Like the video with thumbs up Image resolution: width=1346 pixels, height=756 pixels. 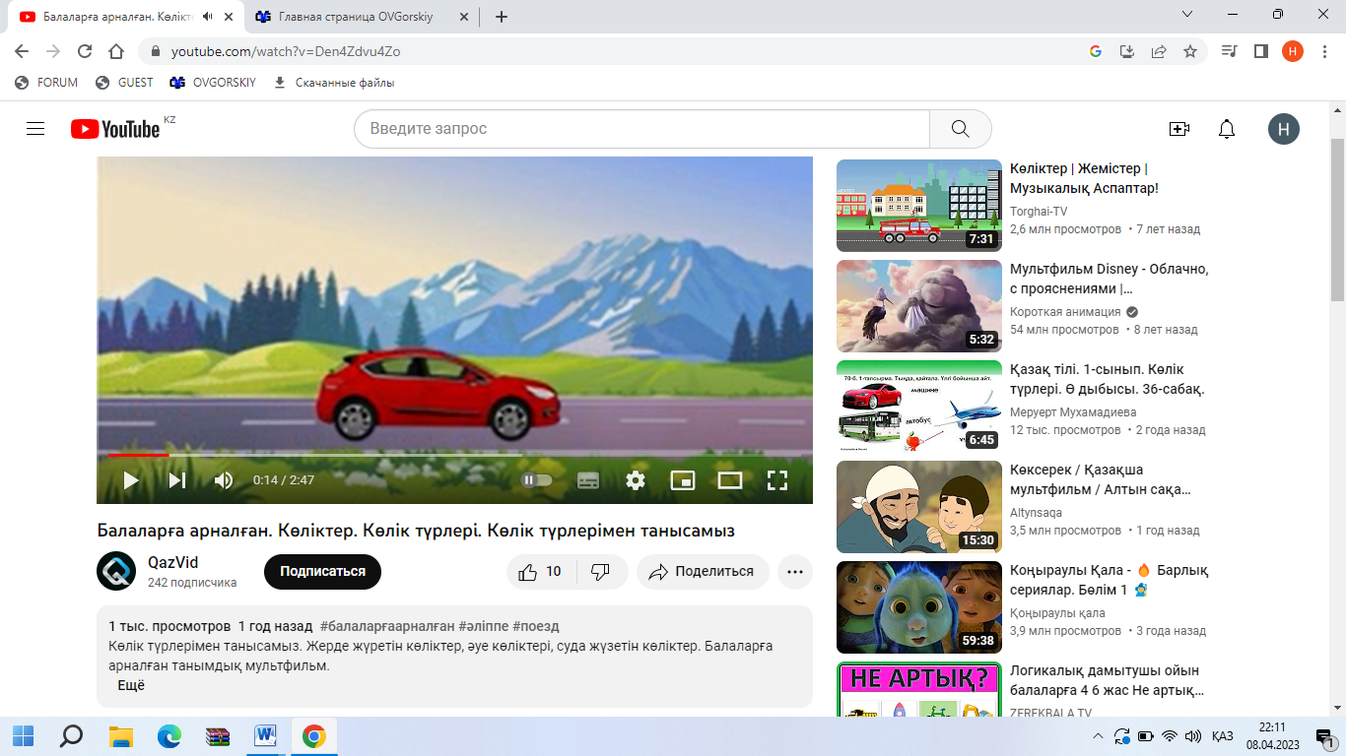(x=540, y=572)
